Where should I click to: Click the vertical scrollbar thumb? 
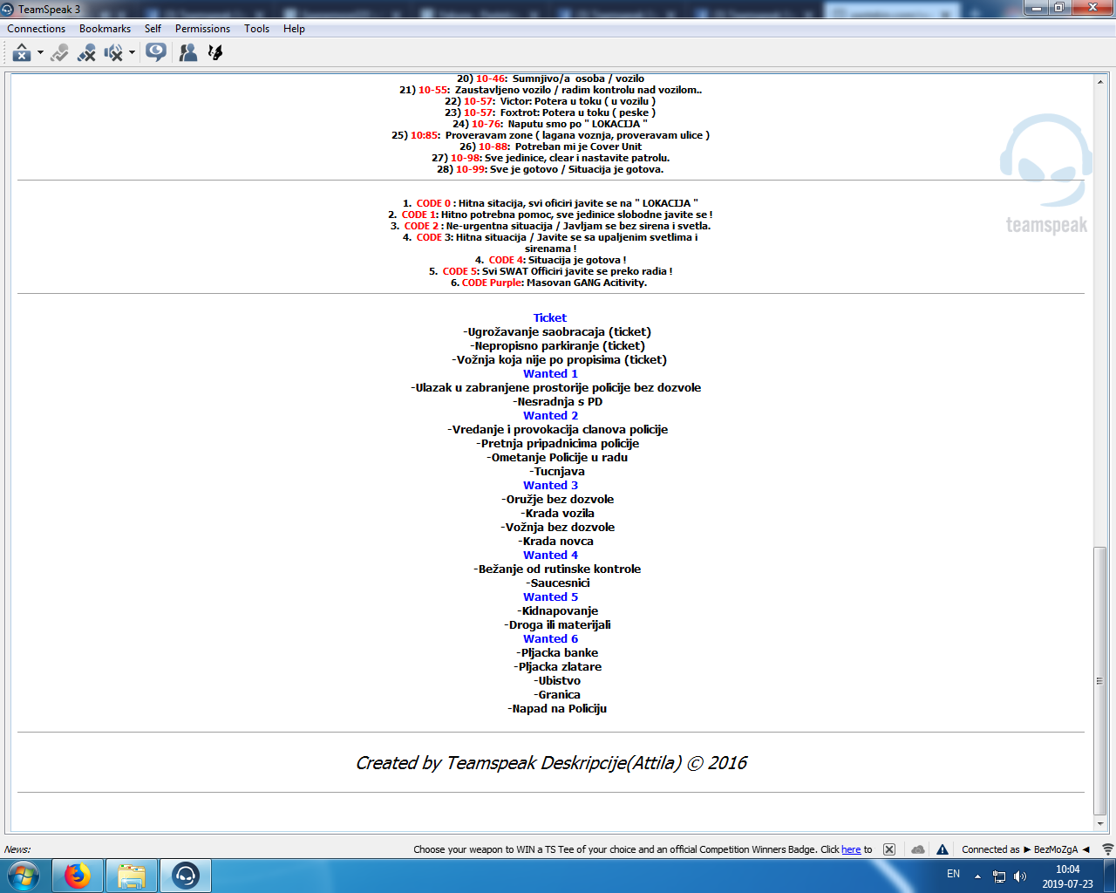(1099, 681)
